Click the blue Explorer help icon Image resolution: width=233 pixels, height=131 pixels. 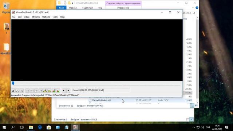(x=197, y=8)
